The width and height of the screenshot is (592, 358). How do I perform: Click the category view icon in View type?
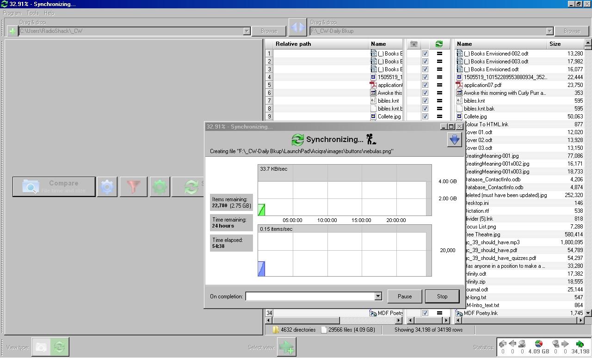tap(41, 347)
